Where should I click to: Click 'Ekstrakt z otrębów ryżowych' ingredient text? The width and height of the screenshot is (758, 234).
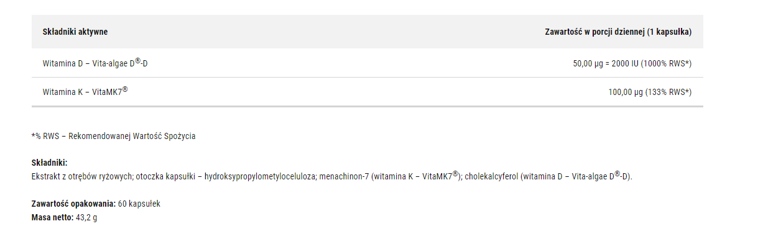(x=82, y=177)
